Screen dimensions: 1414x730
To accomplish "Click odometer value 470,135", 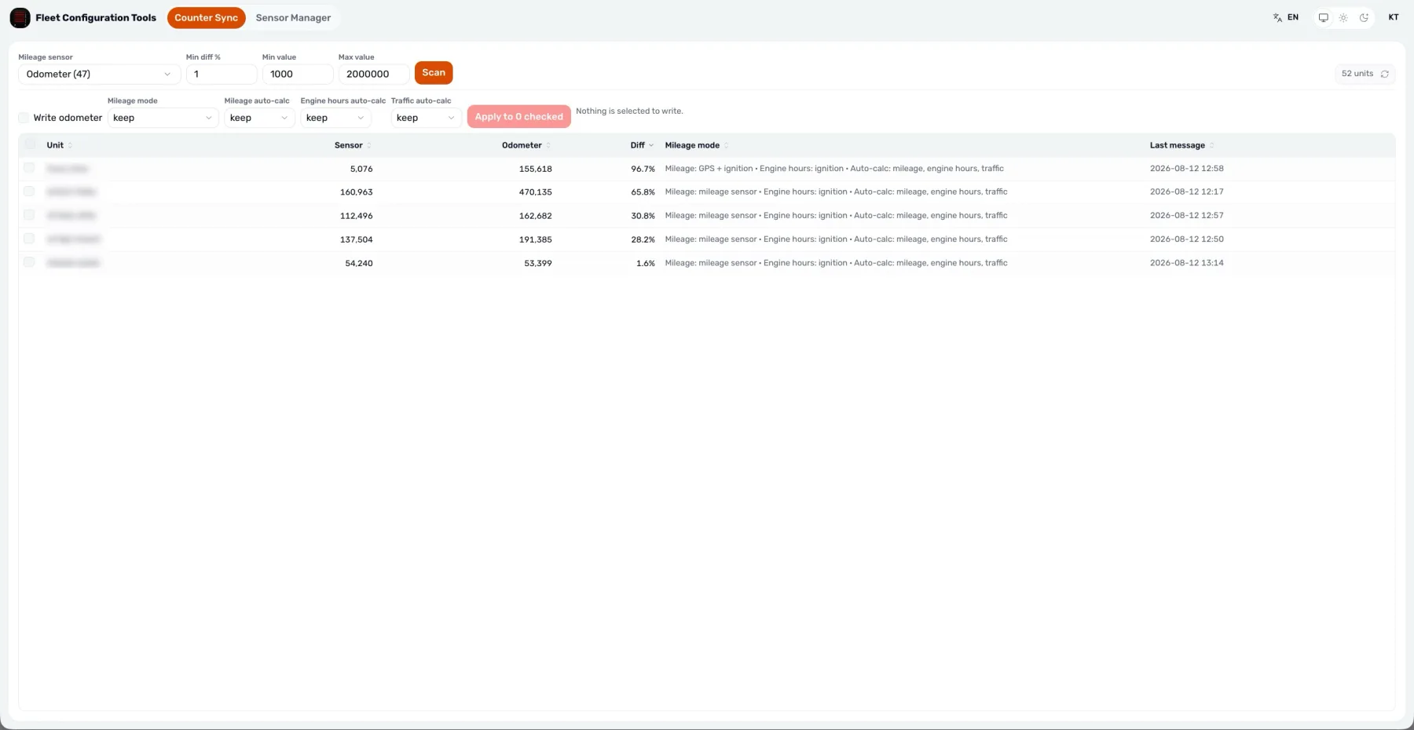I will (535, 192).
